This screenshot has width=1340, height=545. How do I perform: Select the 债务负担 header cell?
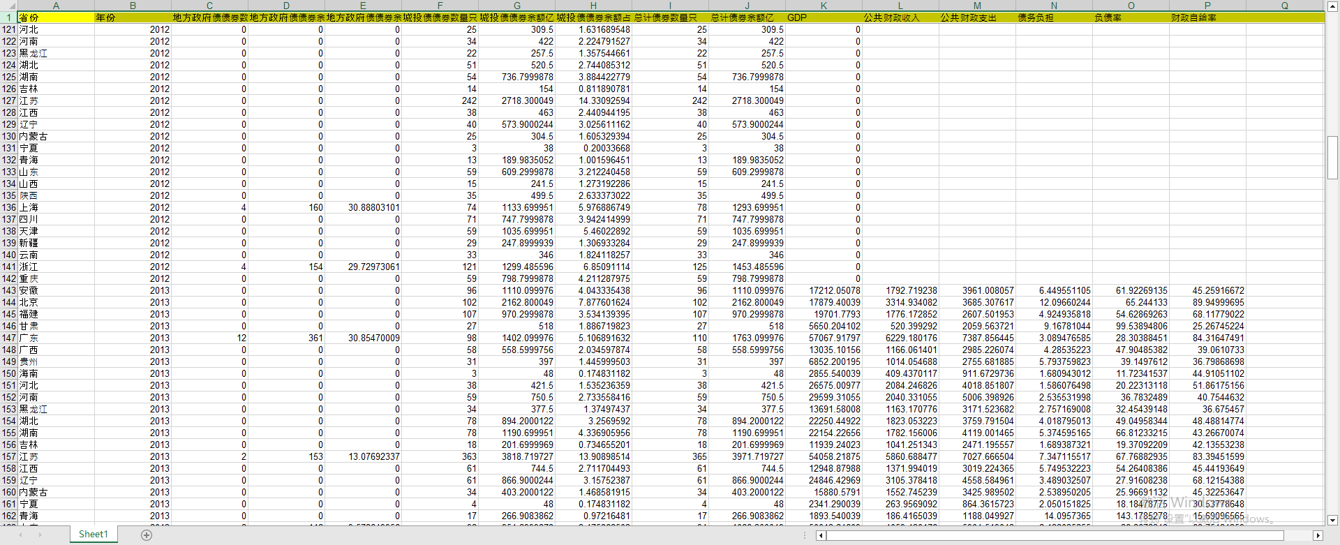[x=1054, y=18]
